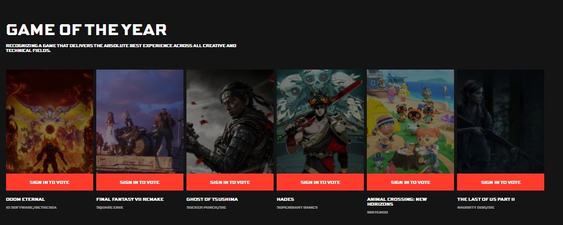Image resolution: width=563 pixels, height=225 pixels.
Task: Choose the Hades character artwork
Action: (320, 122)
